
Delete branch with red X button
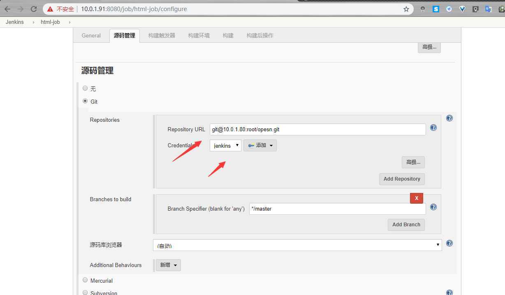[417, 198]
